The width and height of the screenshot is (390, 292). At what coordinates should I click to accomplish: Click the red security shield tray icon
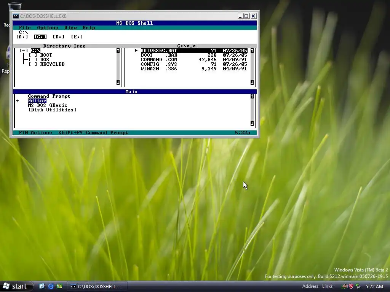(351, 286)
